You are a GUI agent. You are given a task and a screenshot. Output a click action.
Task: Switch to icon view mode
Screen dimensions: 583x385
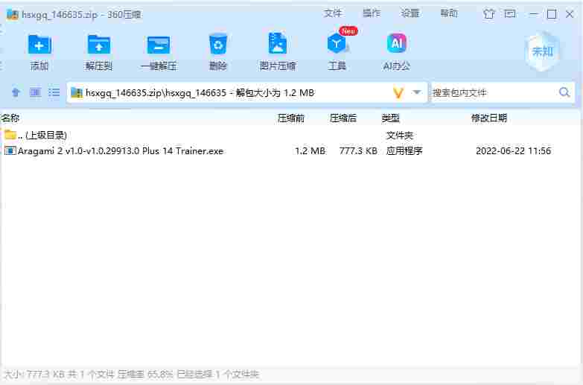[x=35, y=92]
